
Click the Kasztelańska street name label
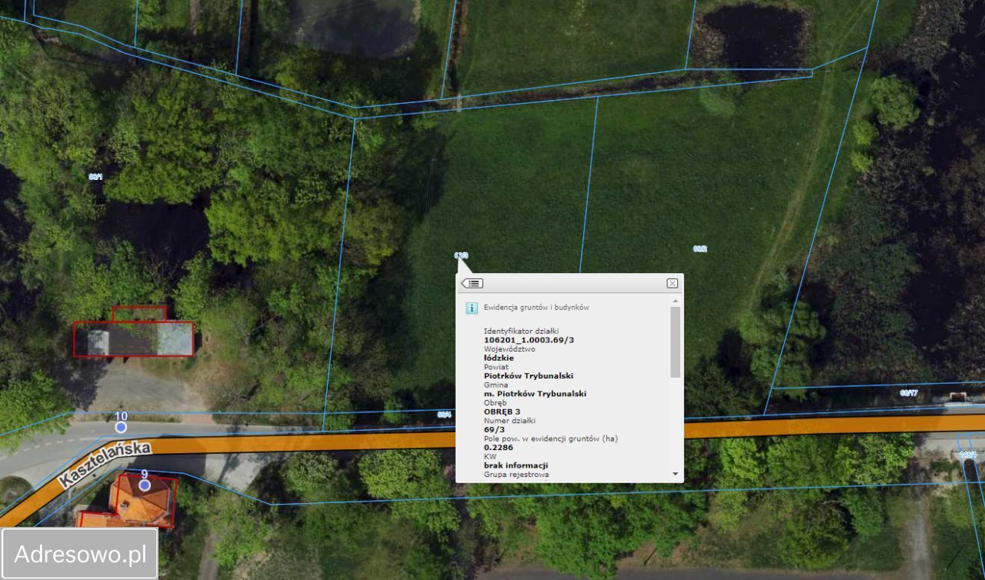[106, 465]
